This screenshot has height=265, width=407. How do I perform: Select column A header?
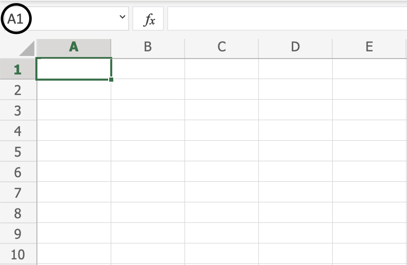point(74,47)
